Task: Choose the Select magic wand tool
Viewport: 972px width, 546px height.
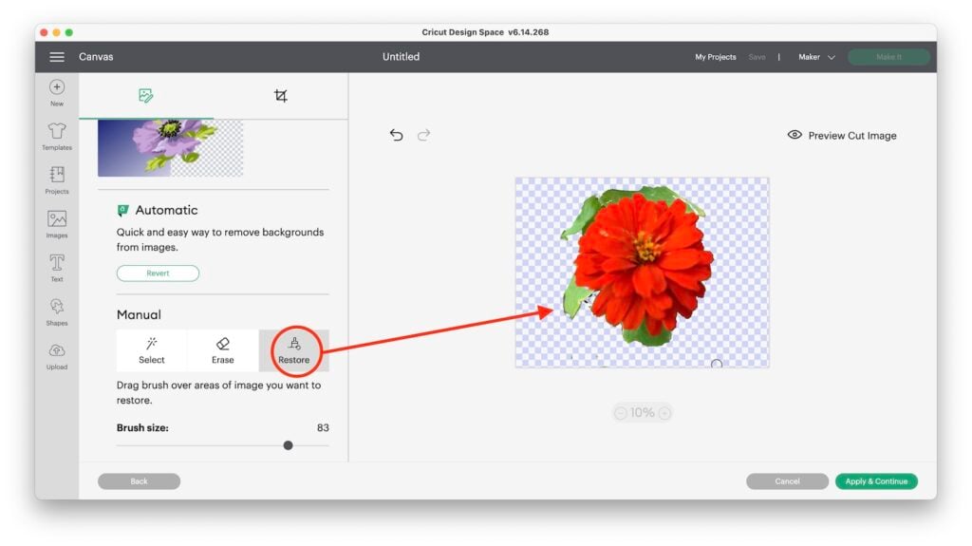Action: click(151, 350)
